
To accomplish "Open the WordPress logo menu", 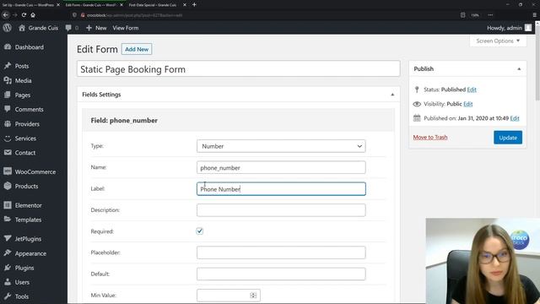I will (x=8, y=28).
